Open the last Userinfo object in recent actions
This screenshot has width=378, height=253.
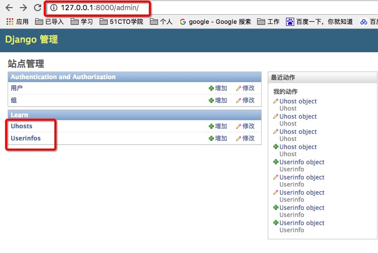coord(302,223)
